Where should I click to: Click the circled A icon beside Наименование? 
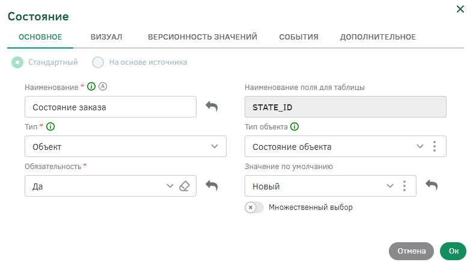(102, 87)
